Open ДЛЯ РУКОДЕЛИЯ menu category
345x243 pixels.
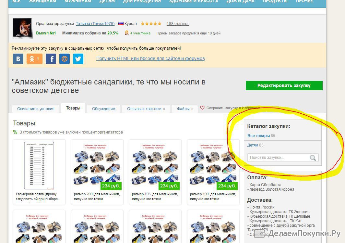coord(142,1)
